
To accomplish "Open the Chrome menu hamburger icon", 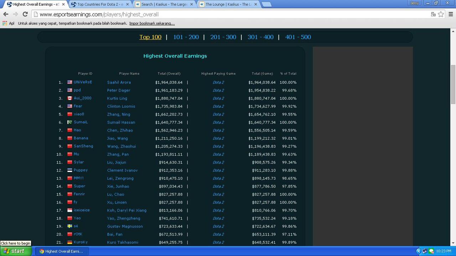I will [451, 14].
